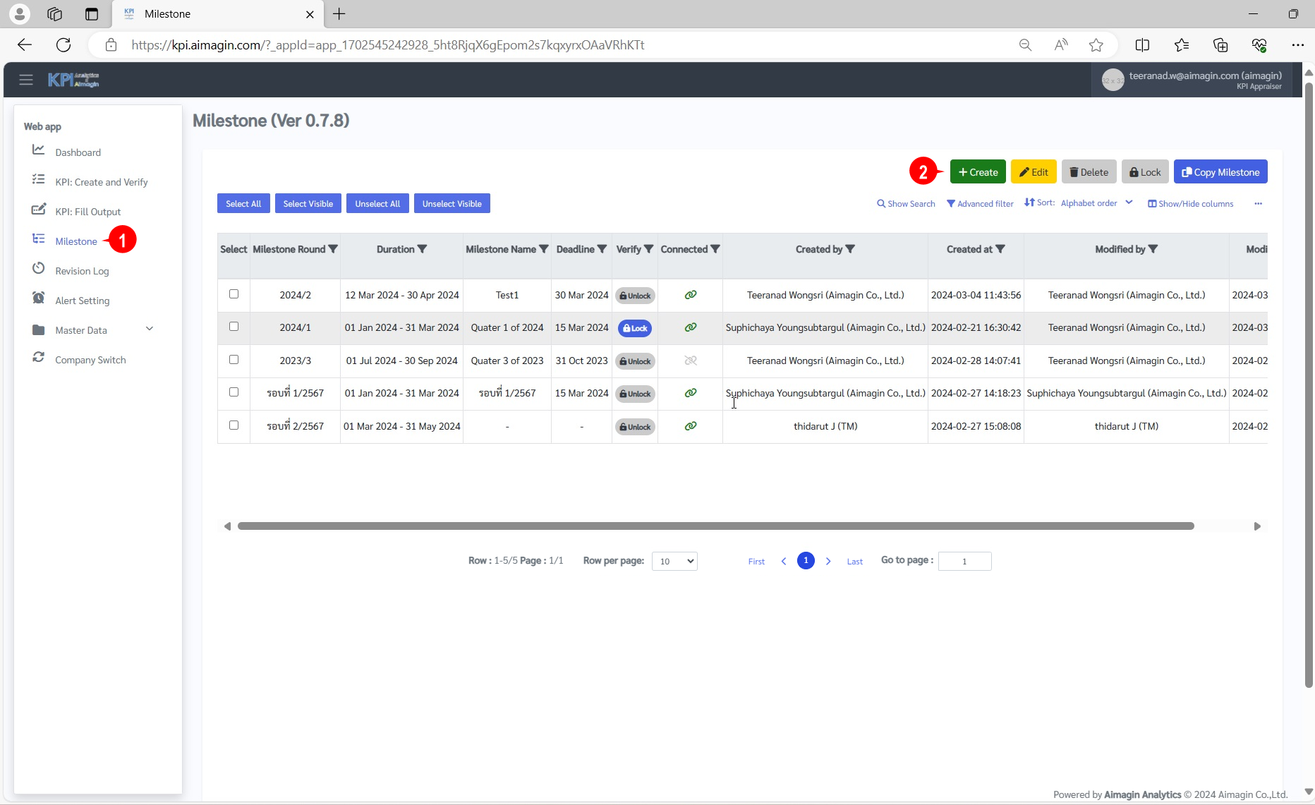
Task: Click the hamburger menu icon in header
Action: 26,80
